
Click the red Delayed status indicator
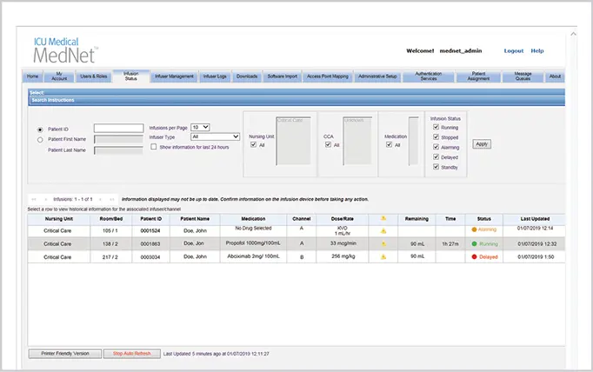tap(475, 258)
